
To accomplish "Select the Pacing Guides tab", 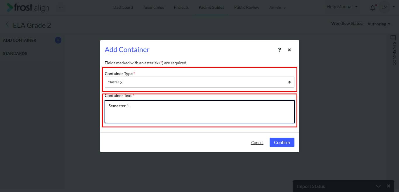I will [x=211, y=7].
